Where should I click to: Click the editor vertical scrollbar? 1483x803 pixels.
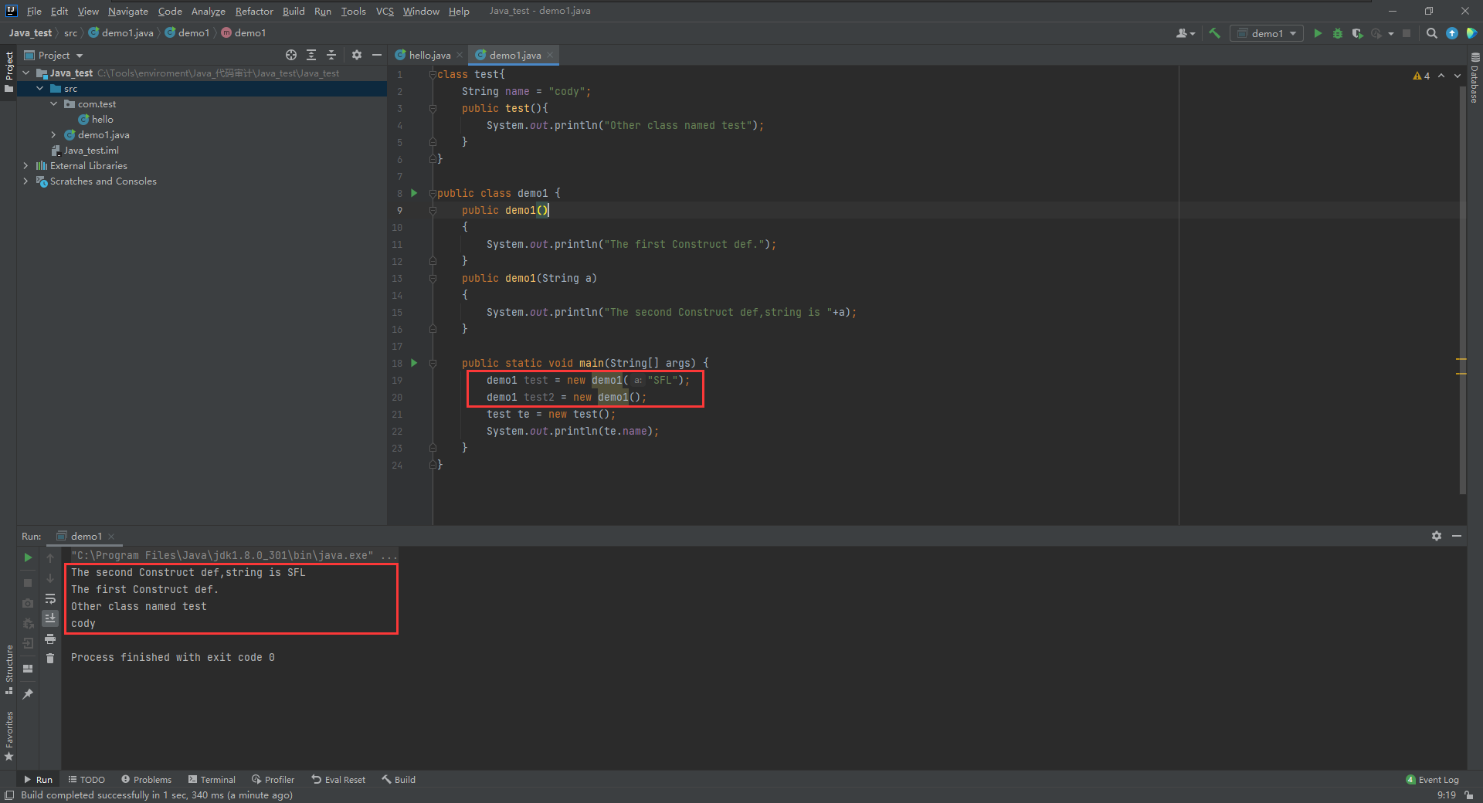click(1463, 290)
